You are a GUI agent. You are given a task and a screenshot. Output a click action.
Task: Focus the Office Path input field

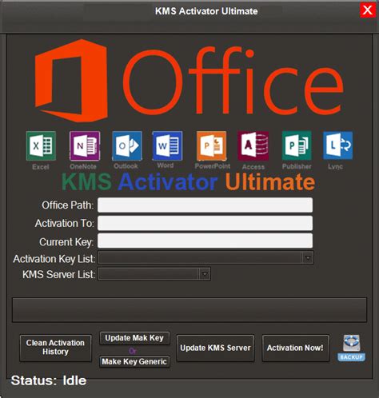pos(205,205)
